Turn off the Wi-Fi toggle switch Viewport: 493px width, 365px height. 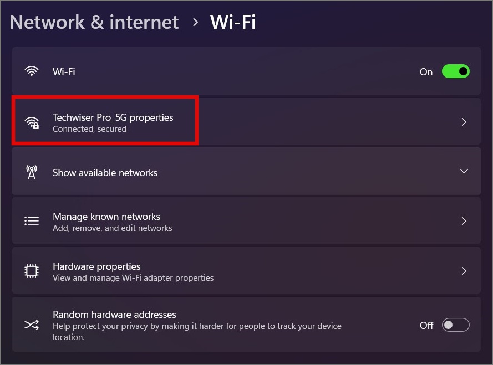tap(455, 71)
